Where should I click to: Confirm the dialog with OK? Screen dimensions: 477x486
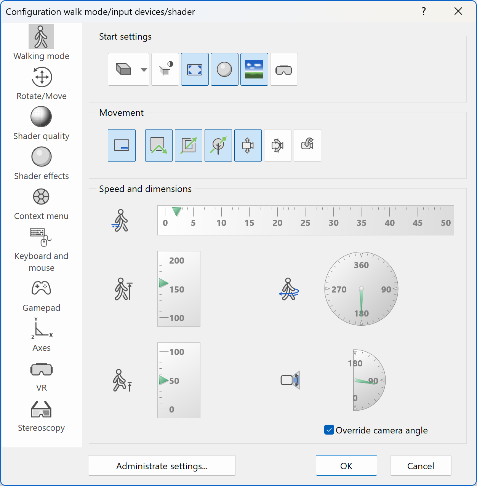(346, 466)
